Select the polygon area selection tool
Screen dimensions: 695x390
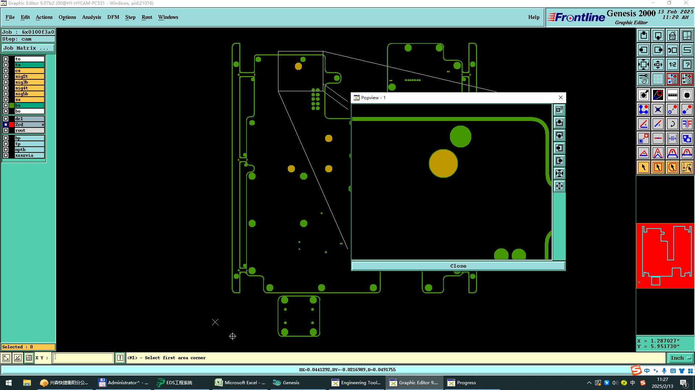pyautogui.click(x=673, y=167)
